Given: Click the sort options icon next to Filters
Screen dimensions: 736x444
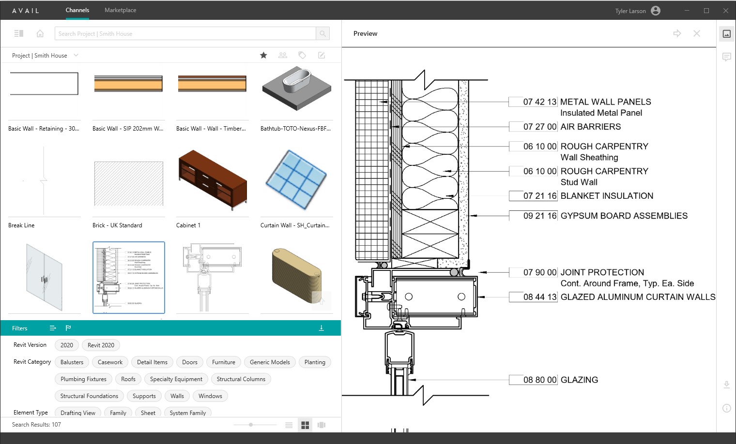Looking at the screenshot, I should tap(52, 328).
